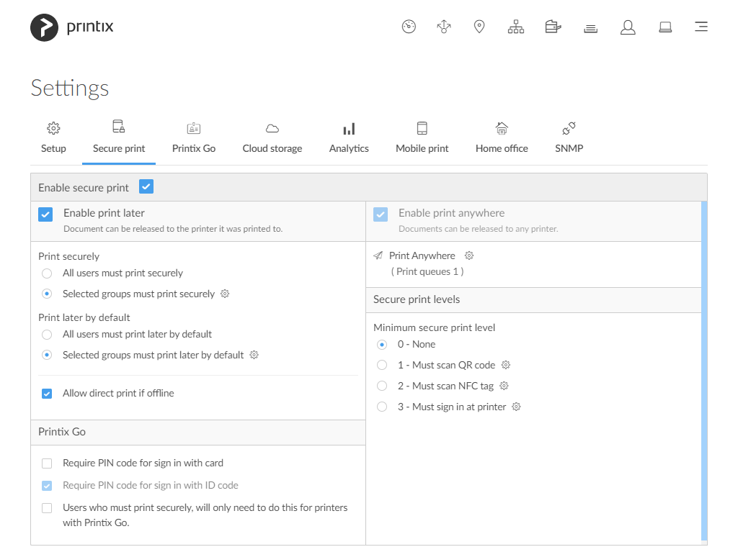Open the hamburger menu in header
This screenshot has width=738, height=552.
[x=701, y=27]
